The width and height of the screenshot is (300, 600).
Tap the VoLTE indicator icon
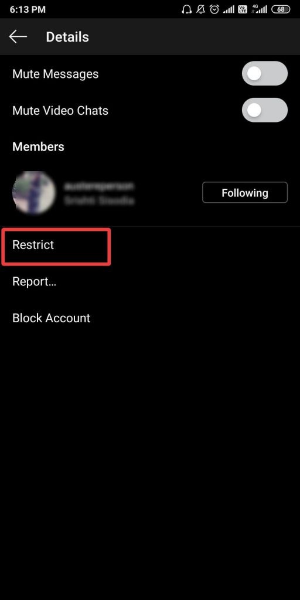tap(243, 9)
